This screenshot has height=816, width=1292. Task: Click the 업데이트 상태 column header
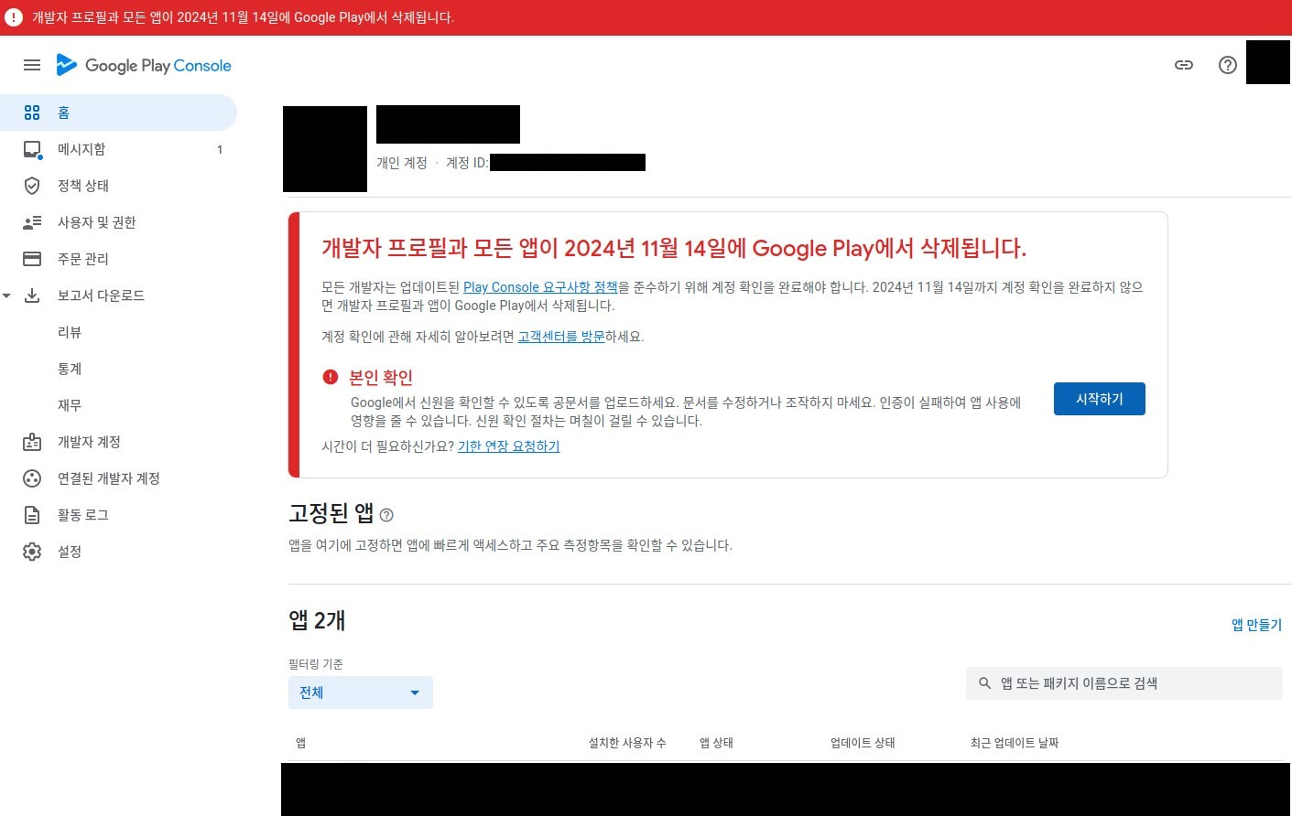click(863, 743)
